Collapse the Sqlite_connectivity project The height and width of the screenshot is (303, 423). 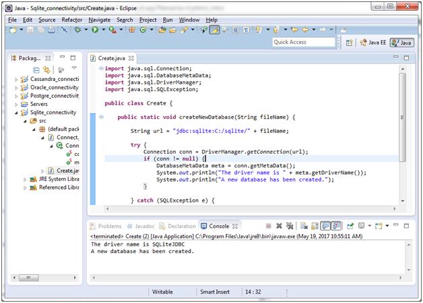click(x=16, y=113)
